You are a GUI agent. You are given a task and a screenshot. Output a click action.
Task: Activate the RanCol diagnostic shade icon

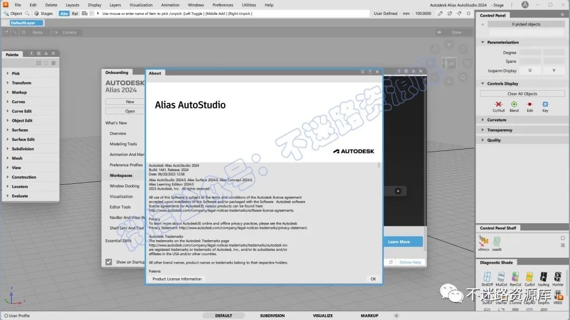[515, 277]
